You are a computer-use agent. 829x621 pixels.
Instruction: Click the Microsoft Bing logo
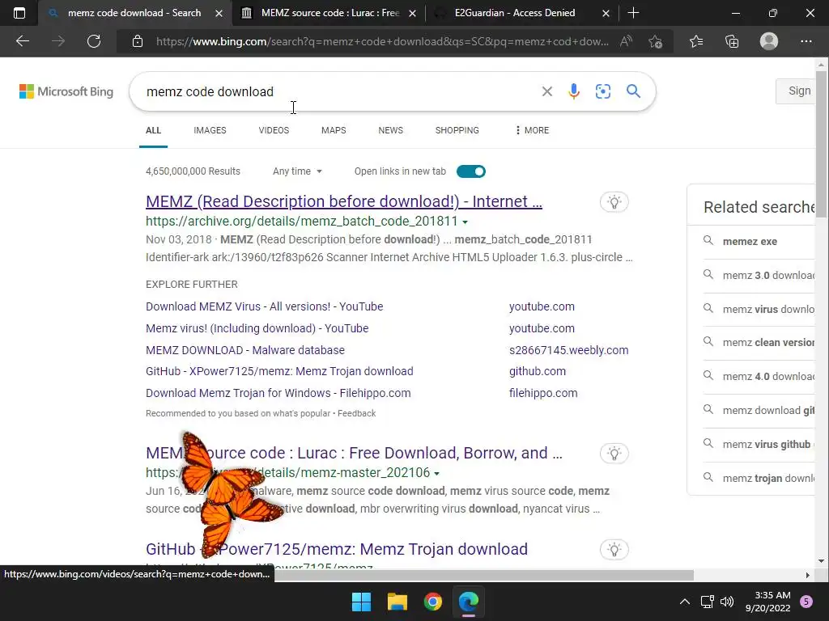click(66, 91)
